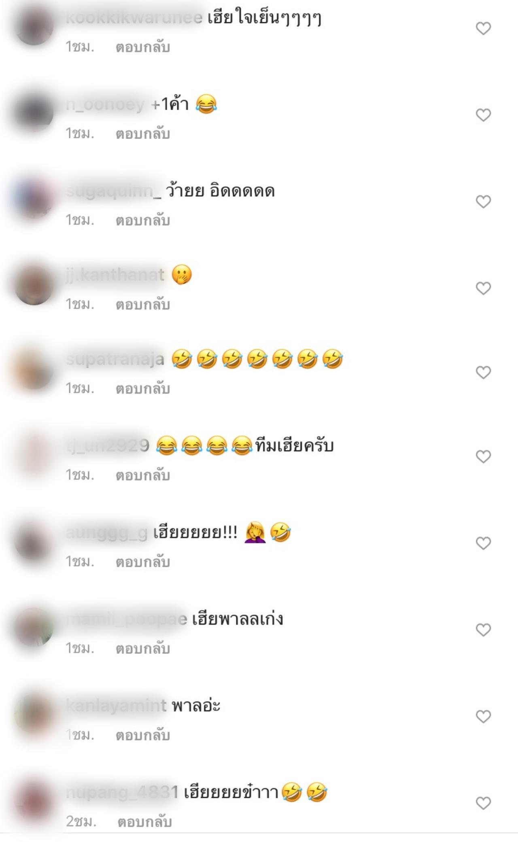Tap heart beside 'ทีมเฮียครับ' comment

483,456
